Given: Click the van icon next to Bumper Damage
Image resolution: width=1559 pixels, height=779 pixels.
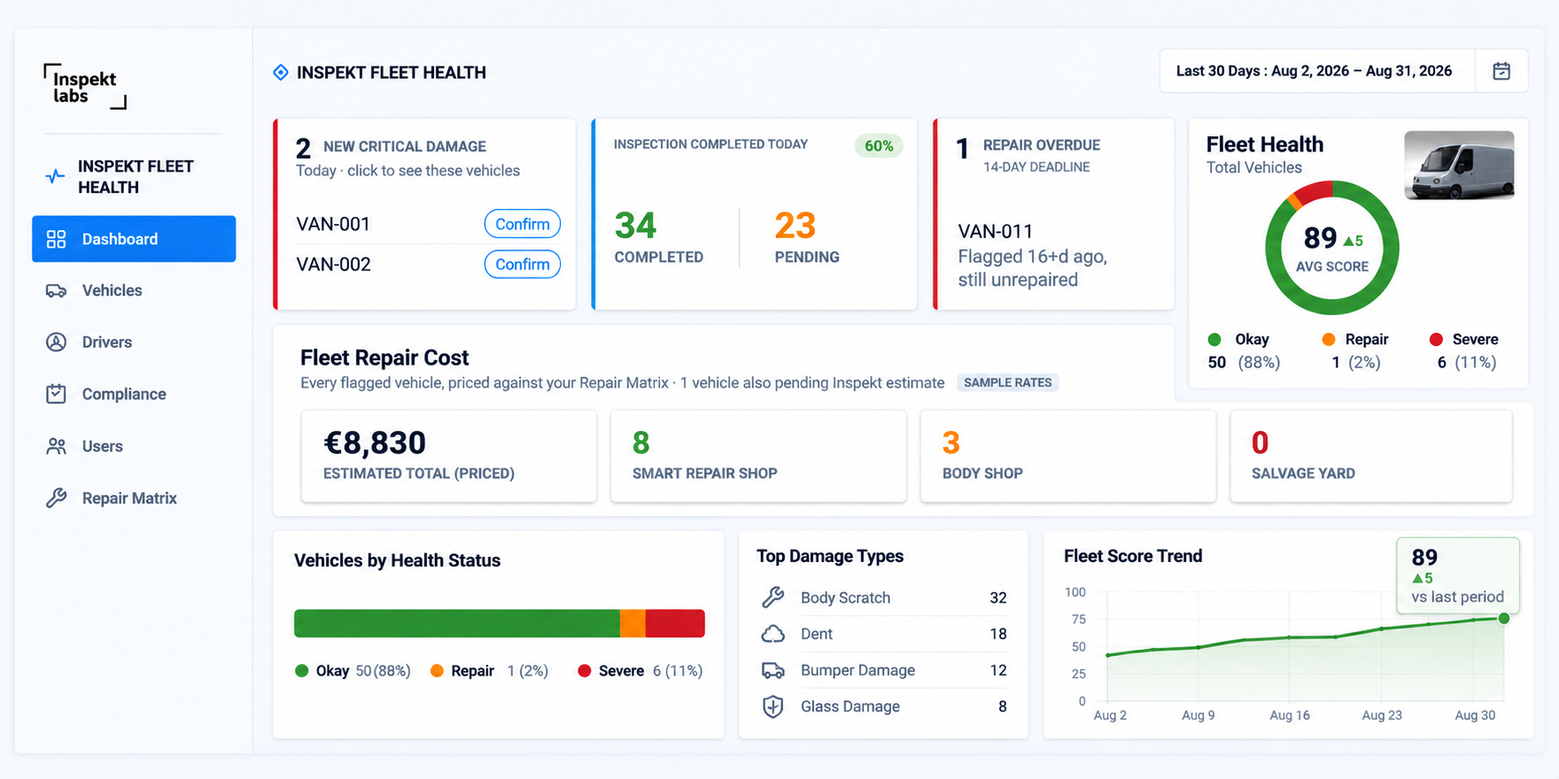Looking at the screenshot, I should [x=773, y=670].
